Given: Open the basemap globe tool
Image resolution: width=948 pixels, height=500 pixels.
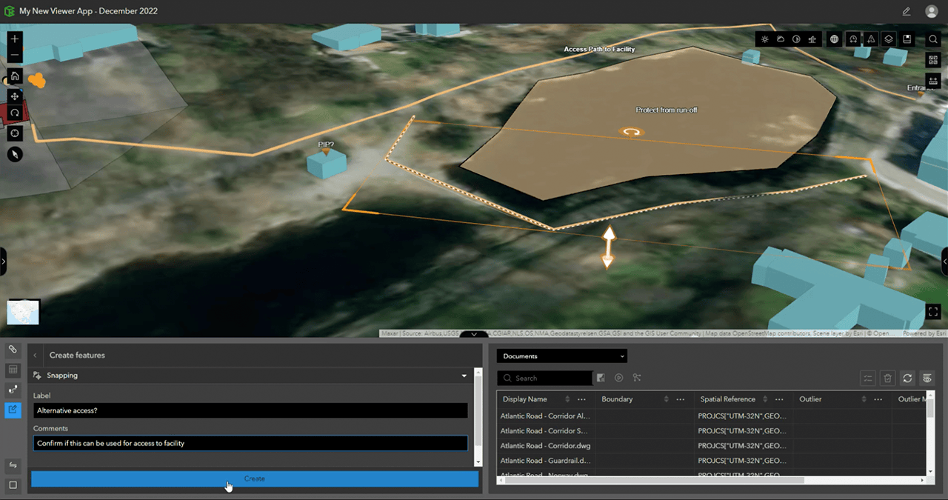Looking at the screenshot, I should [x=834, y=39].
